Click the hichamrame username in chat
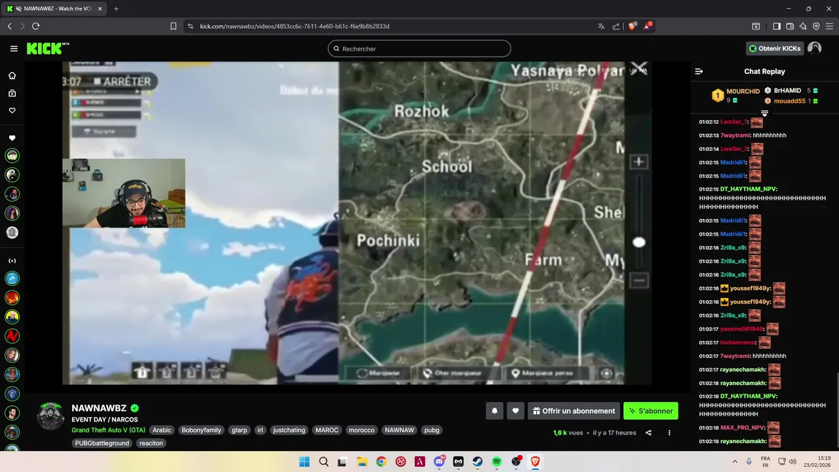 [738, 342]
